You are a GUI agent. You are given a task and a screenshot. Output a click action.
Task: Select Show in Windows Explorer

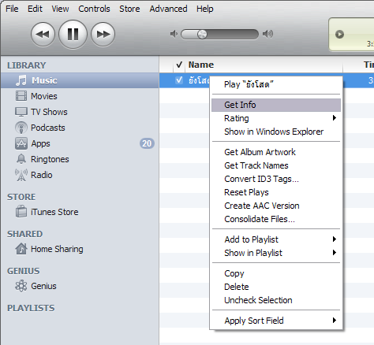276,132
